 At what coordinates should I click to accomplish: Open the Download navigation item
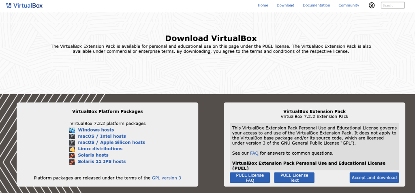click(x=285, y=5)
